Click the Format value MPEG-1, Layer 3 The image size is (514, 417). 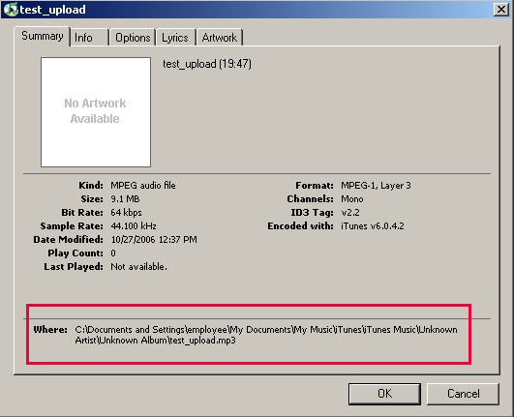(376, 186)
